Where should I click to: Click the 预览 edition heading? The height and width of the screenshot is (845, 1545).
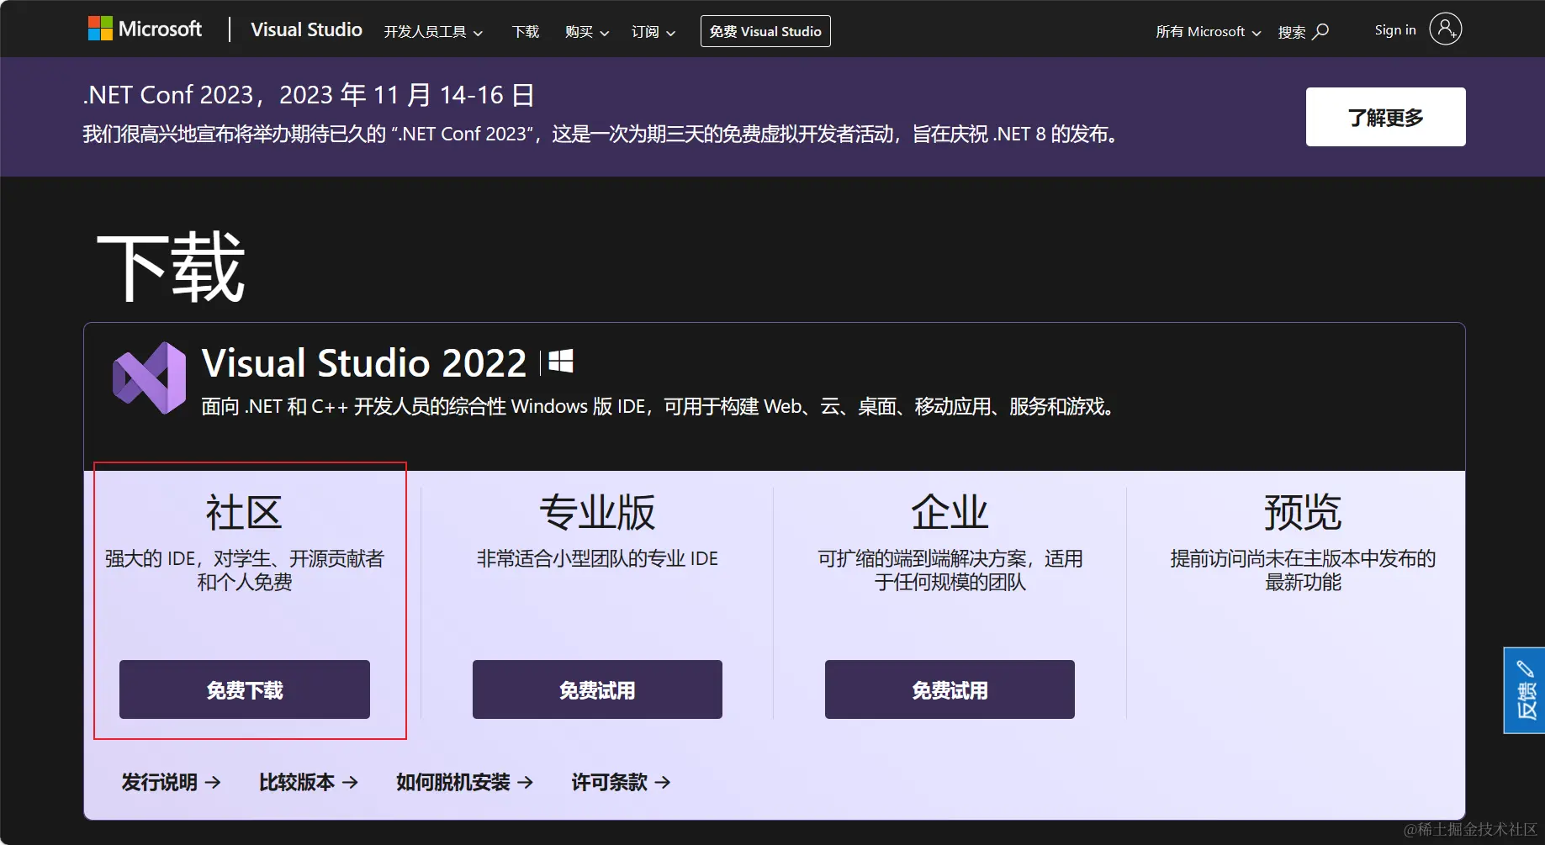coord(1303,512)
